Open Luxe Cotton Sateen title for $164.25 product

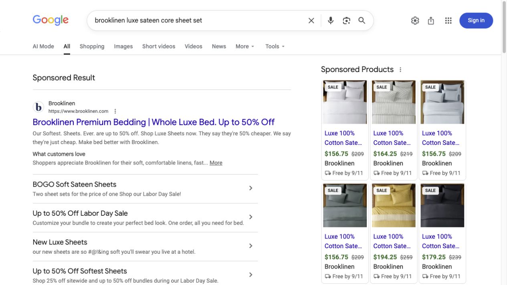pyautogui.click(x=392, y=138)
